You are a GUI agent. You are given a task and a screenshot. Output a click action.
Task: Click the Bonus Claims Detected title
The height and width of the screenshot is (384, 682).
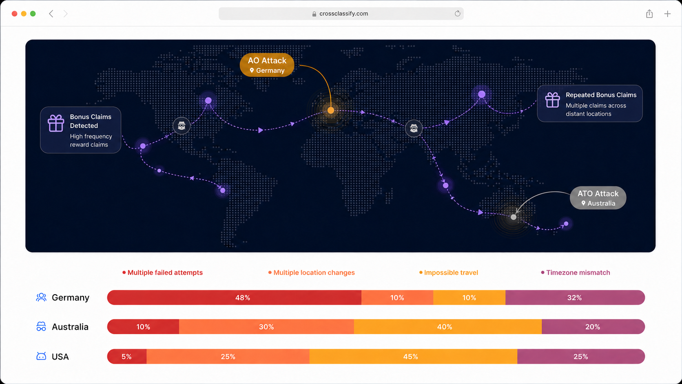[91, 121]
